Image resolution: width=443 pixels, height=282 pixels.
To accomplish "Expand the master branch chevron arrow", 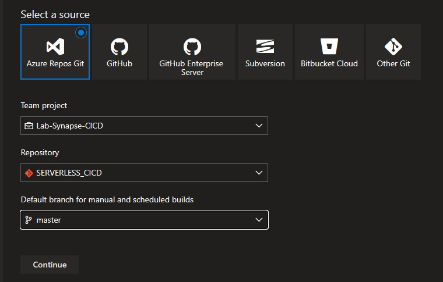I will (x=259, y=220).
